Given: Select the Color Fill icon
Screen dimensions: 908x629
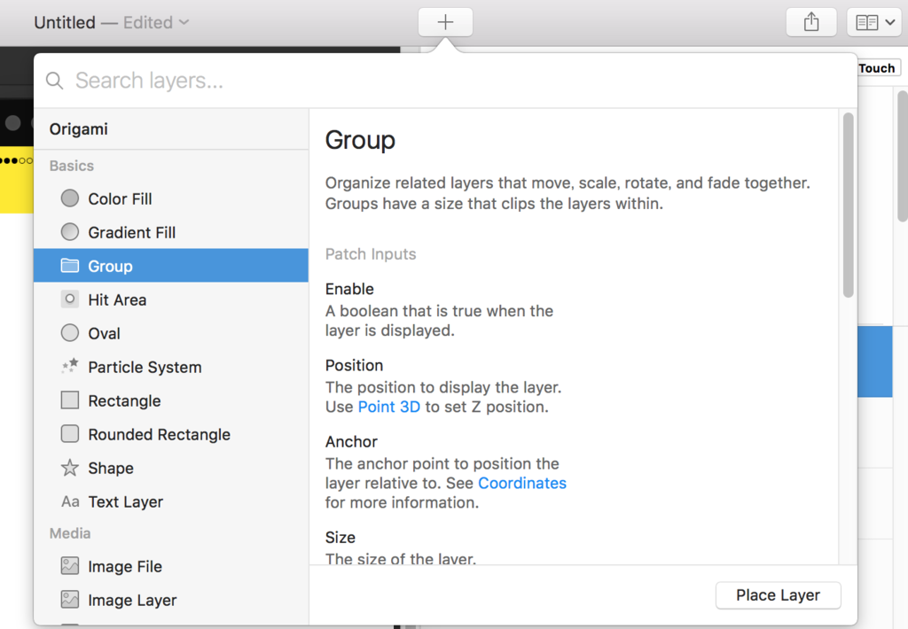Looking at the screenshot, I should [x=69, y=198].
